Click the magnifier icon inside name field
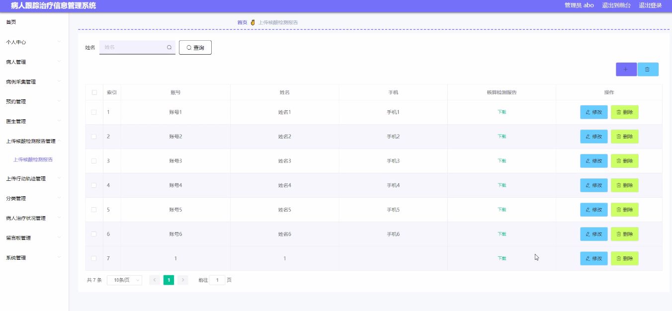The height and width of the screenshot is (311, 672). (x=169, y=47)
